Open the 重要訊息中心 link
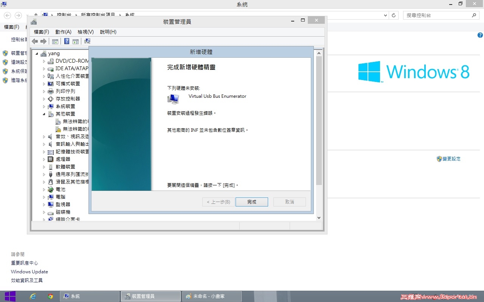The height and width of the screenshot is (302, 484). click(25, 263)
